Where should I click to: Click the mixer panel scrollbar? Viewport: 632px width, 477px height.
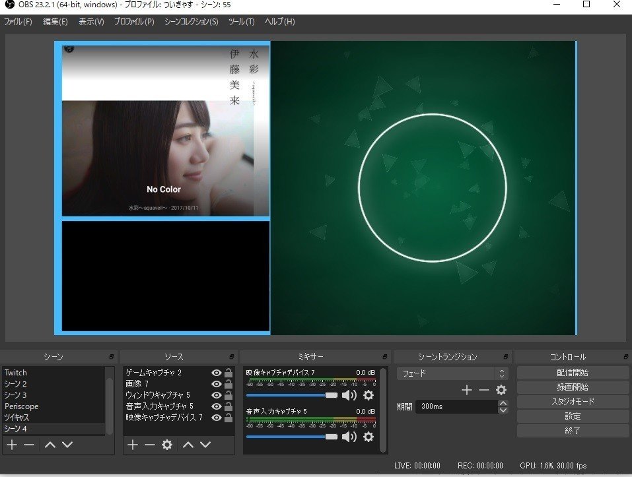click(x=383, y=410)
